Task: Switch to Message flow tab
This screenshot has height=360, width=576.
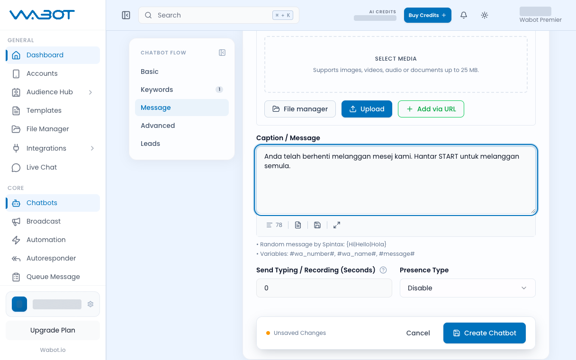Action: [182, 108]
